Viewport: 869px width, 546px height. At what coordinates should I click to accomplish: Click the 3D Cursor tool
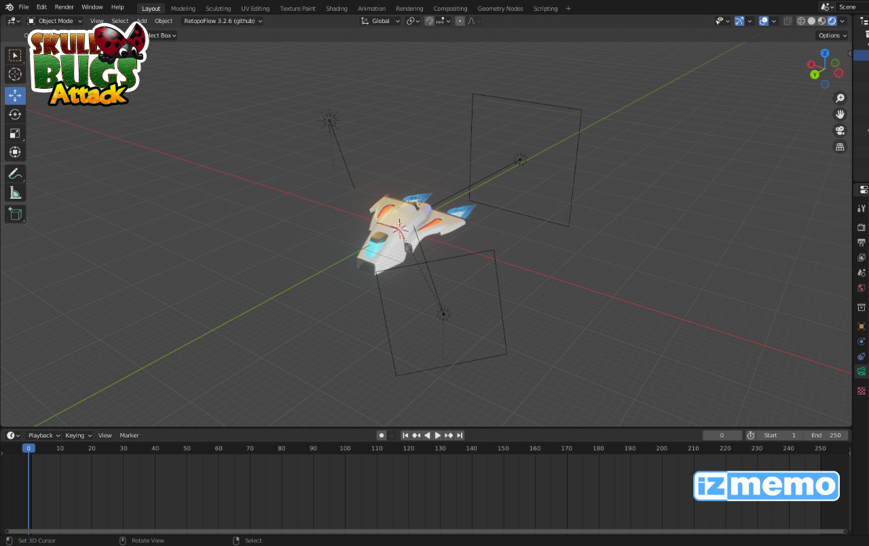pos(15,74)
